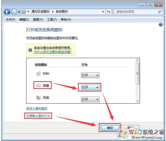166x141 pixels.
Task: Click the 系统图标 column header
Action: pos(41,65)
